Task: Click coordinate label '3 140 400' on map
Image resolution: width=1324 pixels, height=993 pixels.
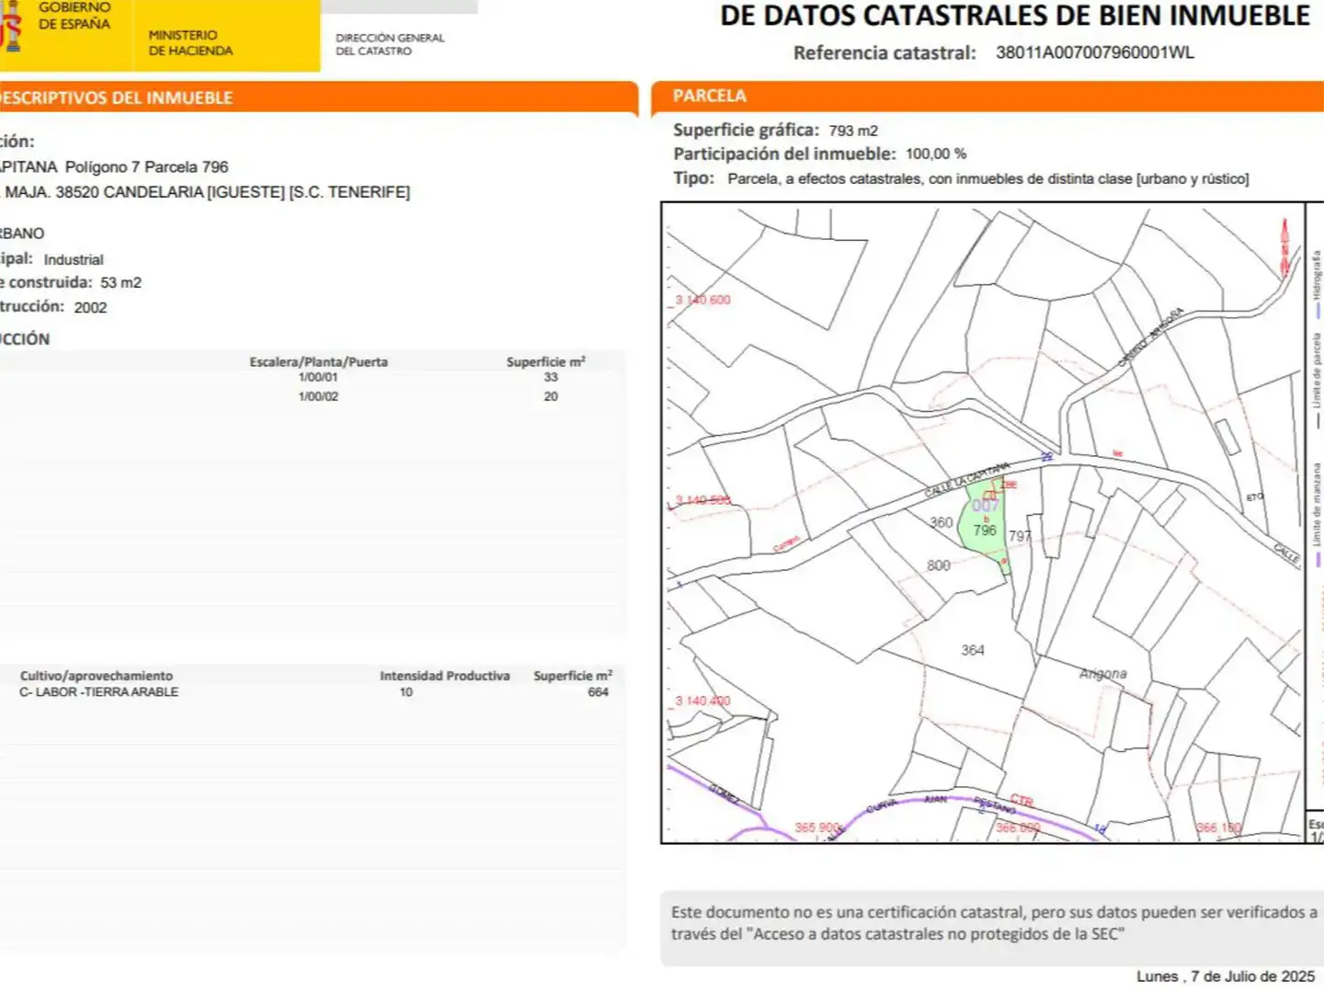Action: point(702,701)
